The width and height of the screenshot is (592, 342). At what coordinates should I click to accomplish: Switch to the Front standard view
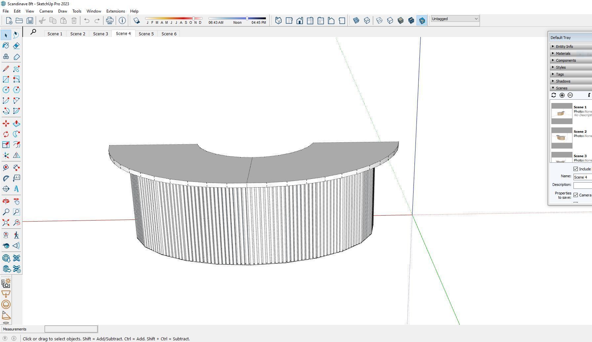click(x=299, y=20)
